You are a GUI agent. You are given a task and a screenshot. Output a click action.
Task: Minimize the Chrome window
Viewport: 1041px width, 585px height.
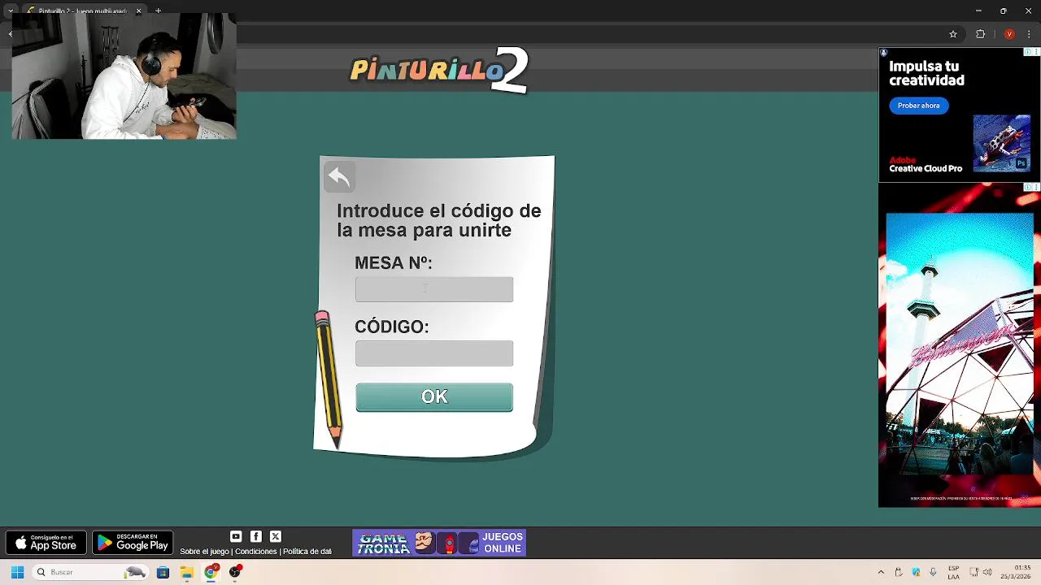click(x=979, y=11)
